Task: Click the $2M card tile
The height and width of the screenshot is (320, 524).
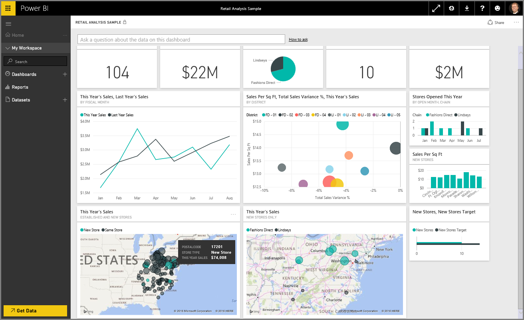Action: pos(449,68)
